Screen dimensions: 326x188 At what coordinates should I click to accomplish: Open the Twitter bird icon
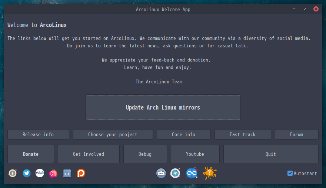[x=27, y=173]
